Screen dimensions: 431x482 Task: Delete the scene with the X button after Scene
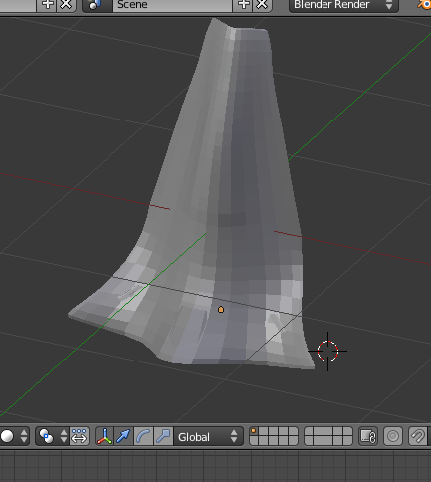tap(263, 5)
